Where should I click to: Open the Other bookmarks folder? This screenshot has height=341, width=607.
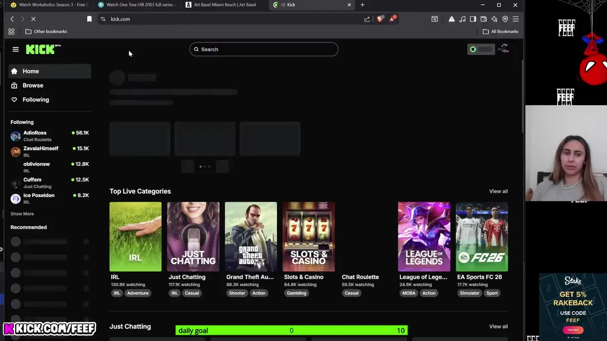pos(46,31)
